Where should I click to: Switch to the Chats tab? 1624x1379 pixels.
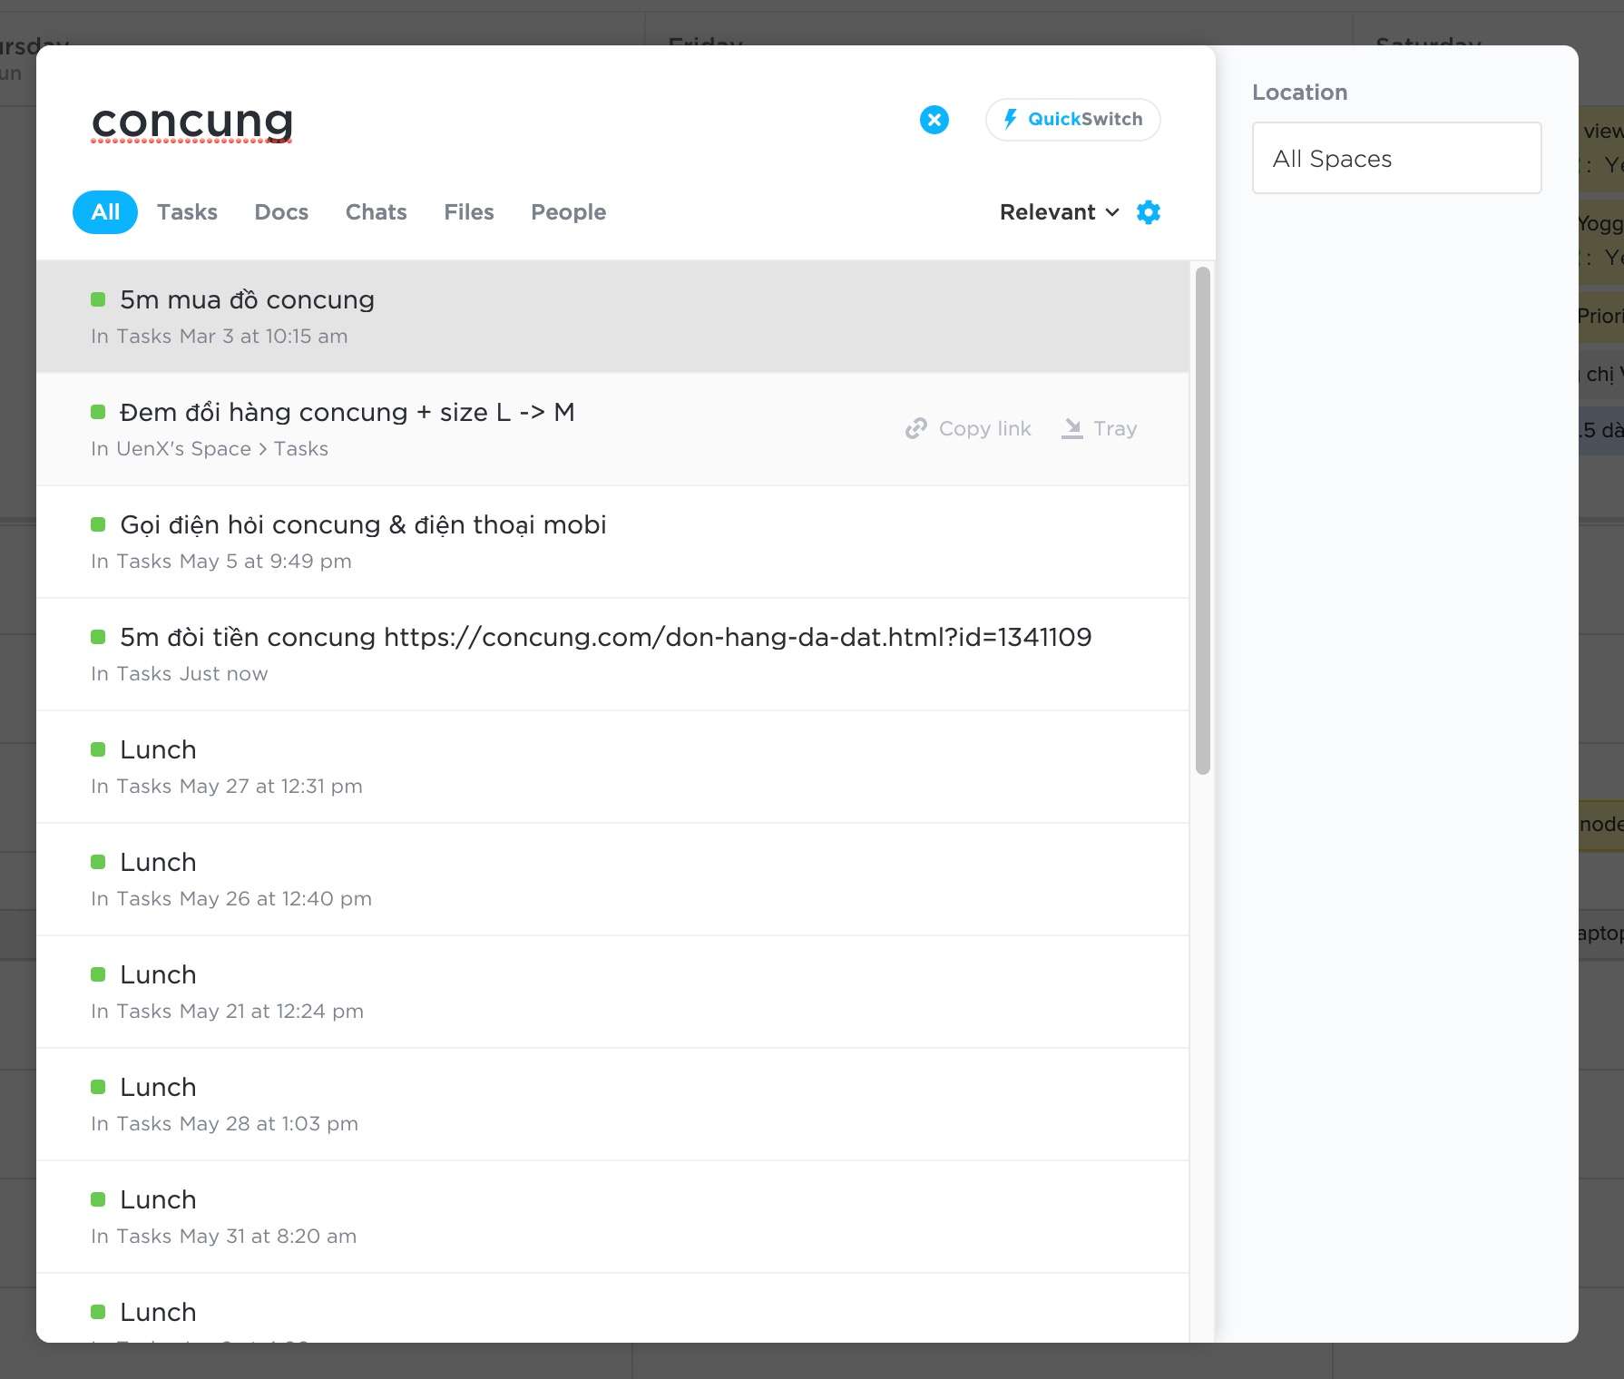pos(376,212)
